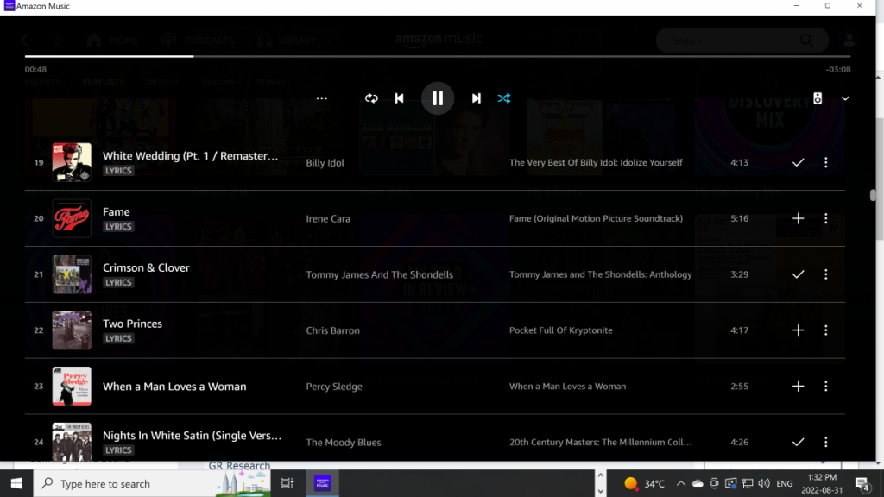Screen dimensions: 884x497
Task: Open artist Chris Barron
Action: 332,330
